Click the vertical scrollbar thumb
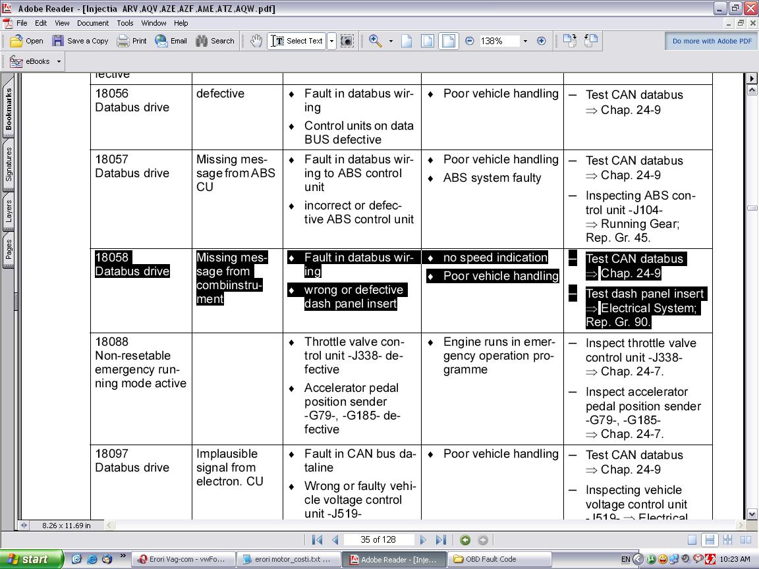Image resolution: width=759 pixels, height=569 pixels. [x=752, y=208]
